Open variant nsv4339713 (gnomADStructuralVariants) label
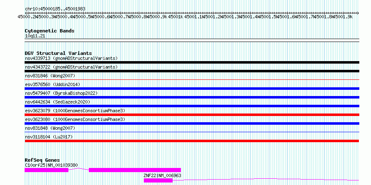The image size is (371, 185). click(71, 58)
